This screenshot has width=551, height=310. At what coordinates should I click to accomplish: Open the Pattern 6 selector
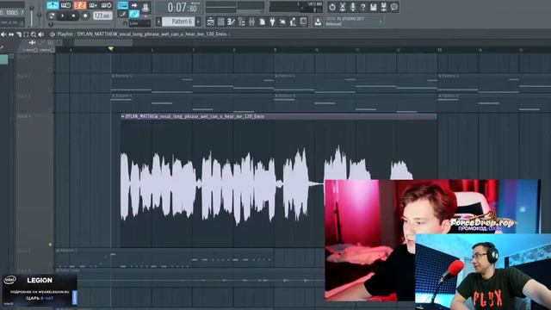pos(178,22)
